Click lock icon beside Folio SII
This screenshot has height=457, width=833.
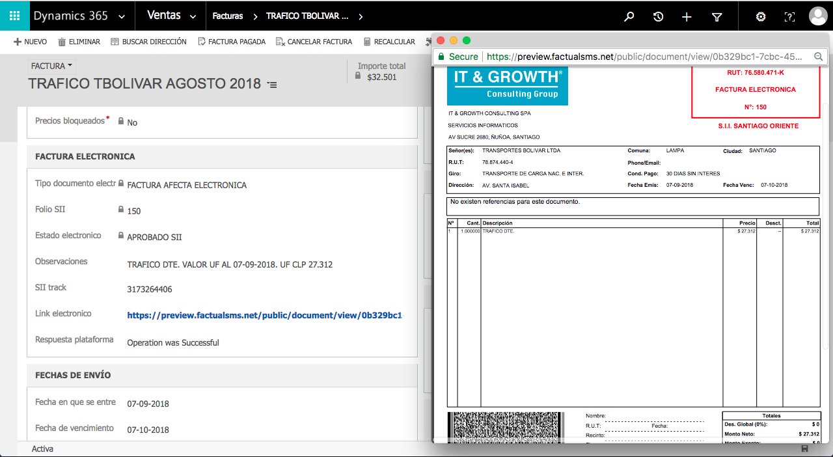coord(121,210)
